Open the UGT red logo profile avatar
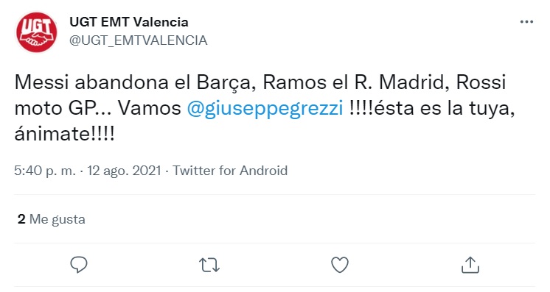The image size is (550, 292). [x=36, y=32]
